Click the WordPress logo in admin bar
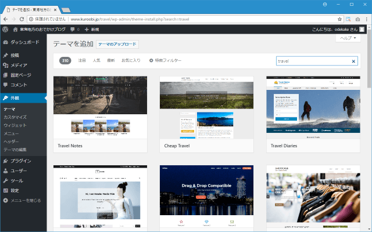Image resolution: width=372 pixels, height=232 pixels. (5, 29)
